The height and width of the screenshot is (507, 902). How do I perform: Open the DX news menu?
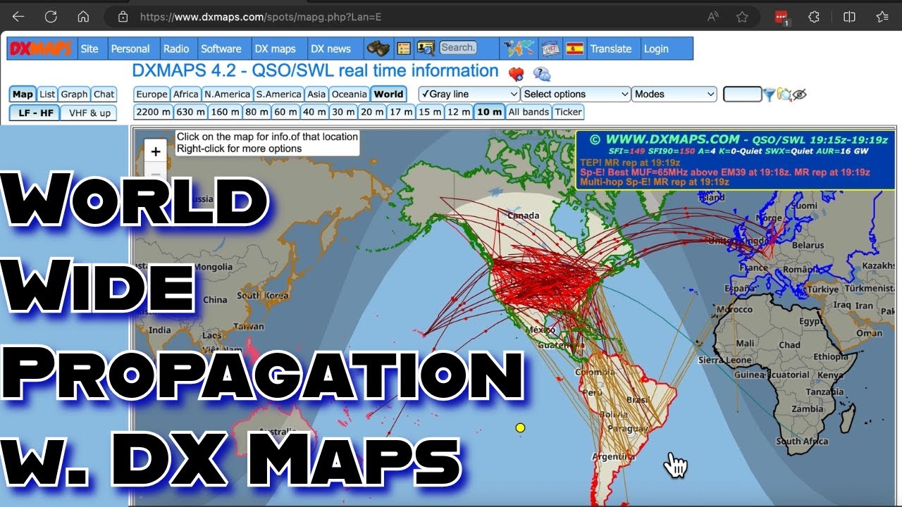(330, 49)
